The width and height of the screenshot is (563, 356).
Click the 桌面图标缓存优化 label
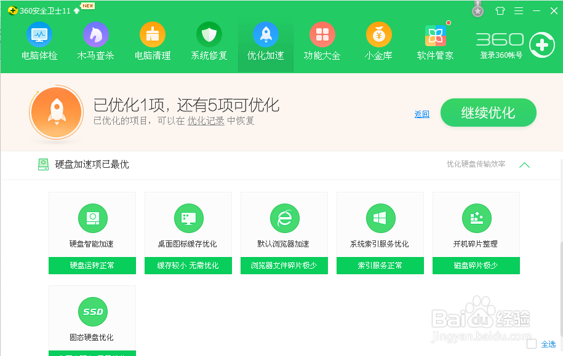[x=188, y=244]
